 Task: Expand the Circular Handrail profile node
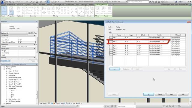pos(7,73)
